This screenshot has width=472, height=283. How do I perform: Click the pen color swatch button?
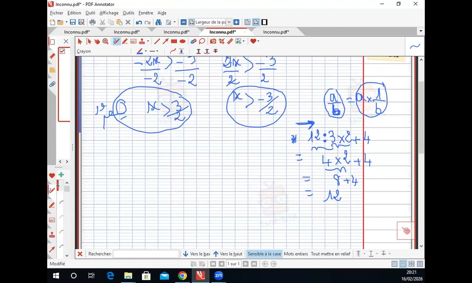coord(140,51)
